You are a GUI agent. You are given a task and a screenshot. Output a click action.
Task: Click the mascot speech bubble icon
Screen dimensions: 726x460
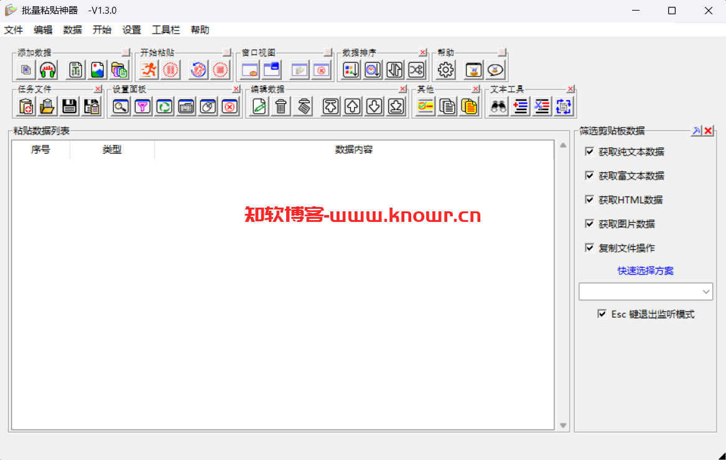[x=495, y=70]
